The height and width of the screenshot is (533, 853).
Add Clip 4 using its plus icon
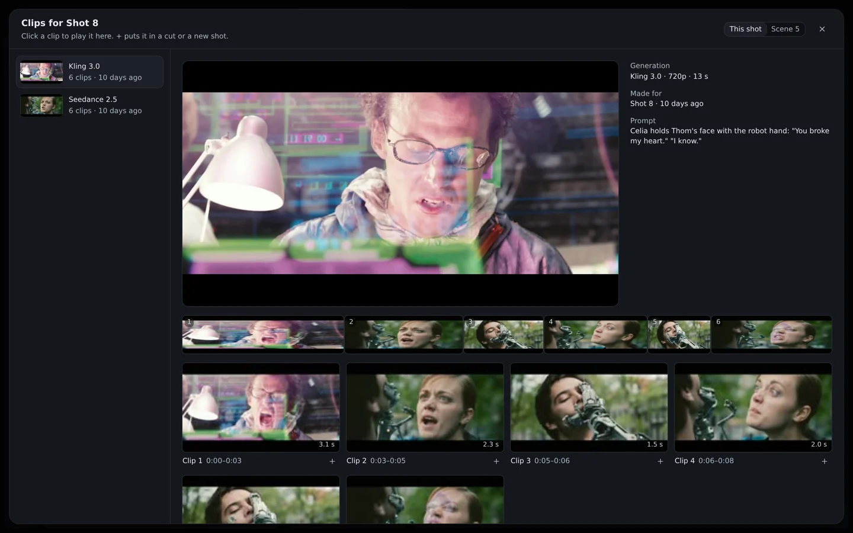tap(825, 461)
